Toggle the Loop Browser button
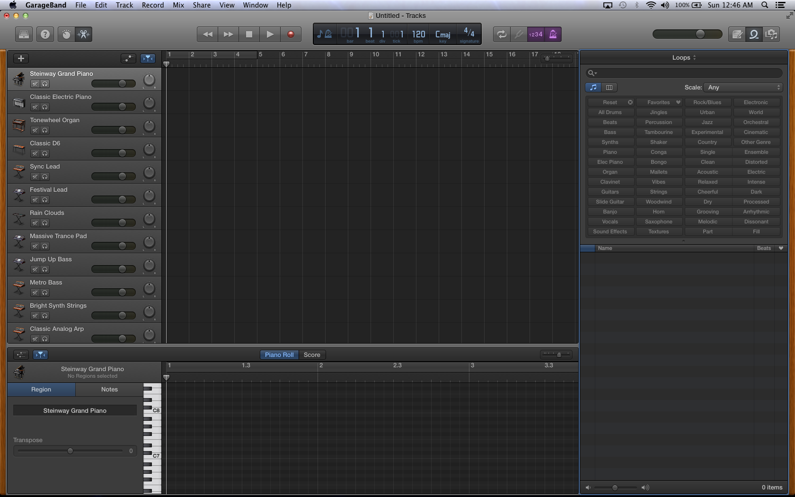Viewport: 795px width, 497px height. point(754,34)
